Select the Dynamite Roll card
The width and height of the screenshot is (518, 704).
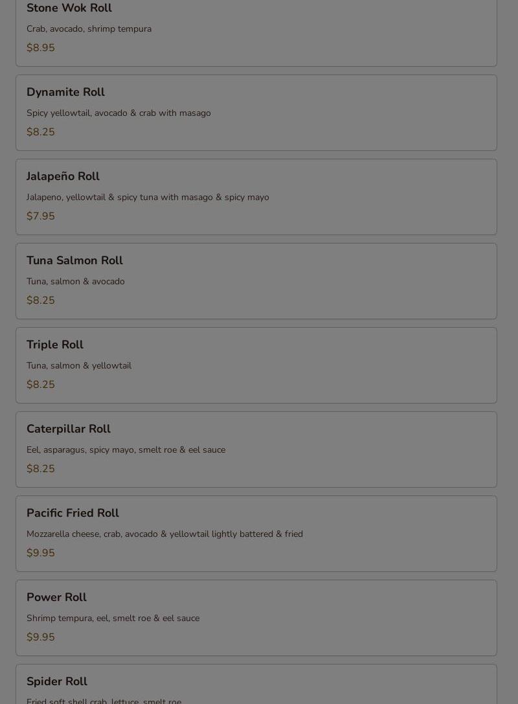coord(256,113)
